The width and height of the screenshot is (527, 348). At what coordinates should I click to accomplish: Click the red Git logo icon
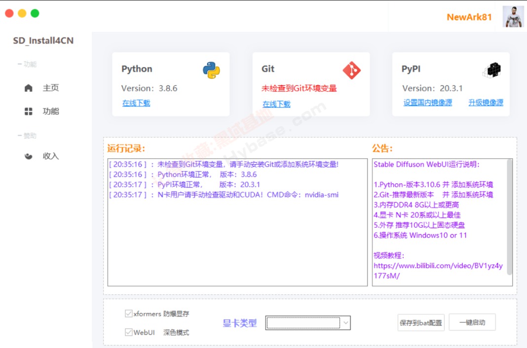[351, 70]
